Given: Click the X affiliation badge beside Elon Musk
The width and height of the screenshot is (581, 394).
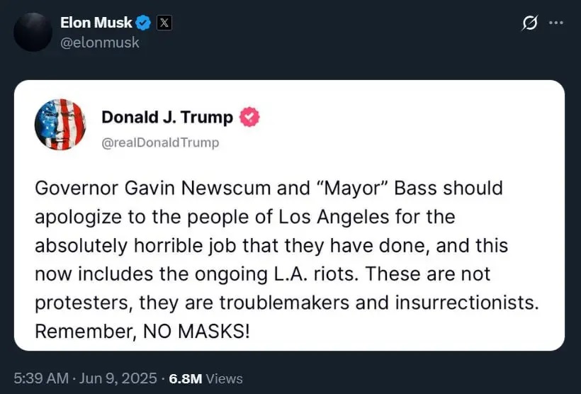Looking at the screenshot, I should pos(164,23).
